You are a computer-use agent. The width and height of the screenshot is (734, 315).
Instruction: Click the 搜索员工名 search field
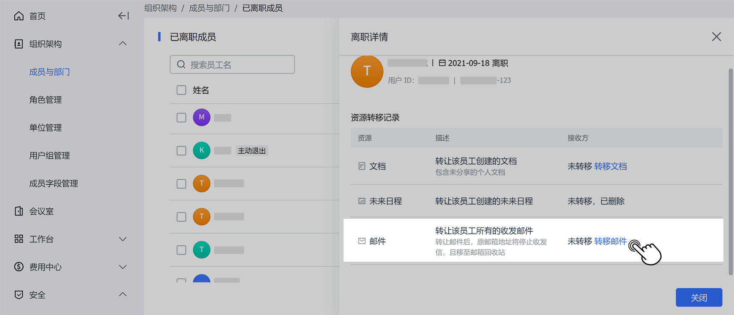(232, 64)
